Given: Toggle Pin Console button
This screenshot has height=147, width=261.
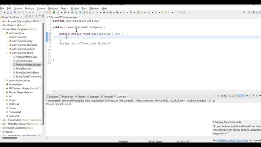Looking at the screenshot, I should click(247, 96).
